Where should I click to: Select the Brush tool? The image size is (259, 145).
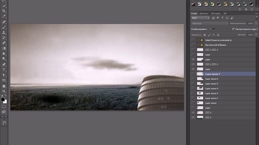(x=4, y=27)
